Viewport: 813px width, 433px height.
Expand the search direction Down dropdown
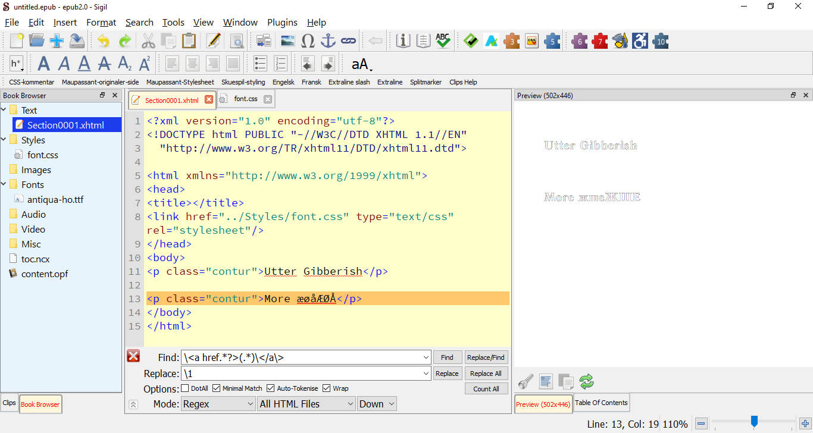click(x=377, y=404)
